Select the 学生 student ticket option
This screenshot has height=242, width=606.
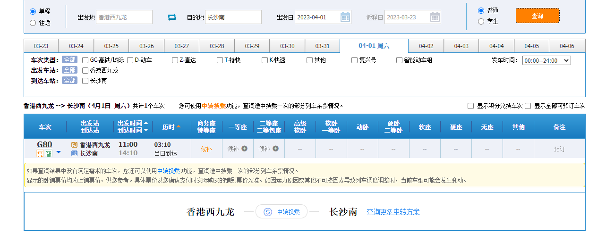click(481, 21)
